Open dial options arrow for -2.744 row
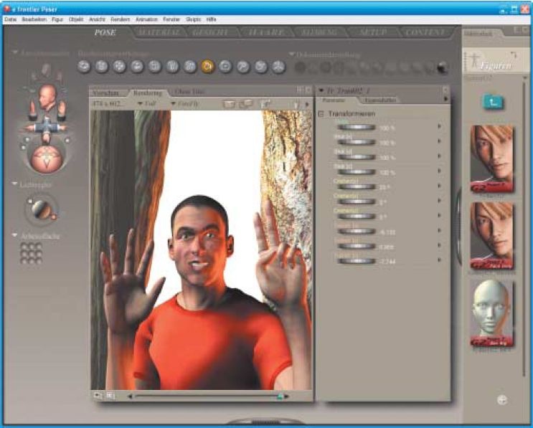533x428 pixels. pos(440,260)
